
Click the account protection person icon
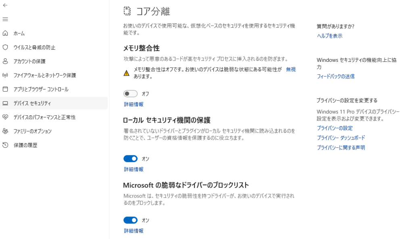[x=5, y=61]
